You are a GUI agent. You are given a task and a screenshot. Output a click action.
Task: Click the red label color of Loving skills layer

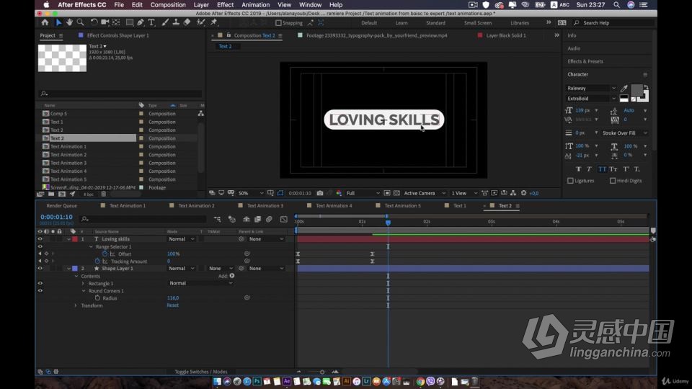(75, 239)
